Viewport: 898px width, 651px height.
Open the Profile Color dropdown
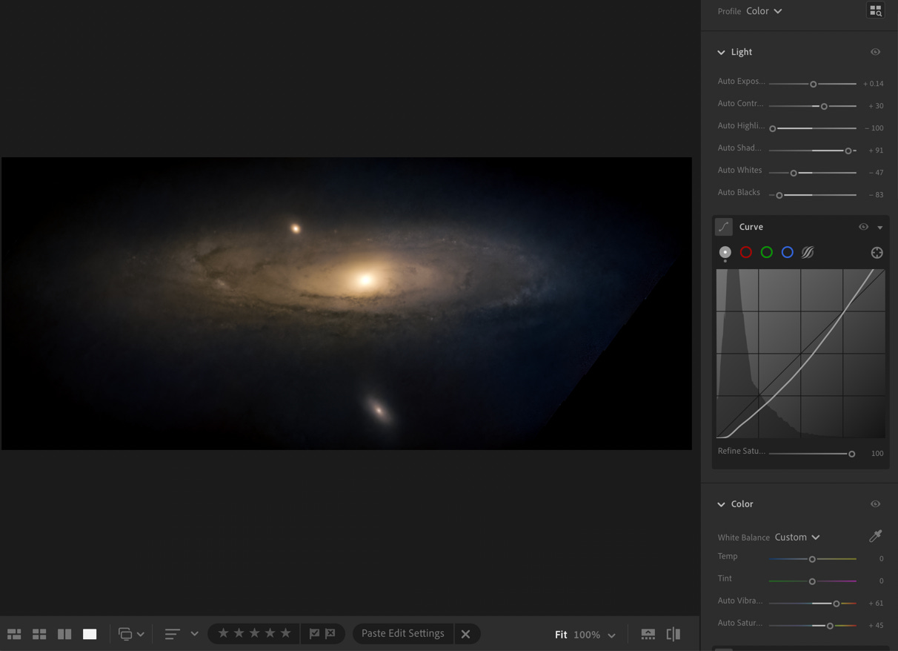pyautogui.click(x=764, y=11)
